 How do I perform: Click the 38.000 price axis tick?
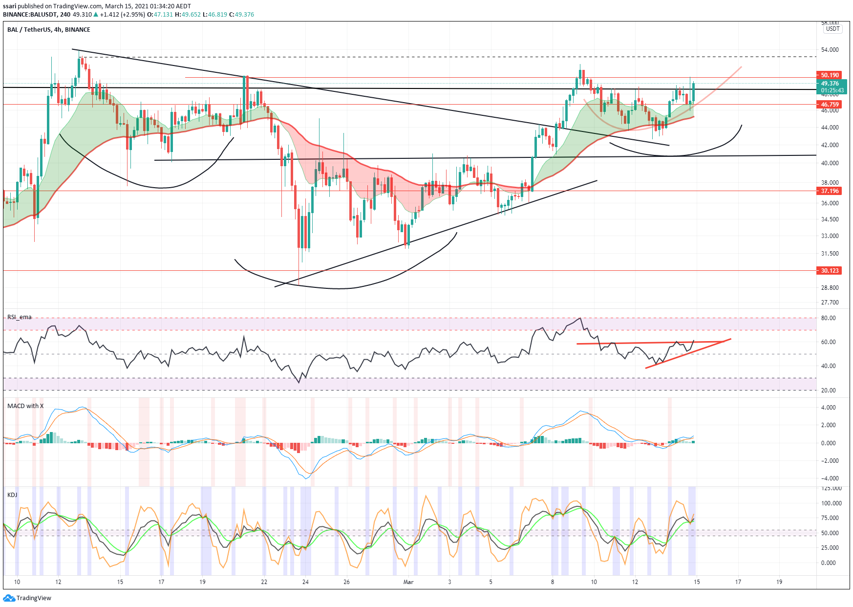830,183
